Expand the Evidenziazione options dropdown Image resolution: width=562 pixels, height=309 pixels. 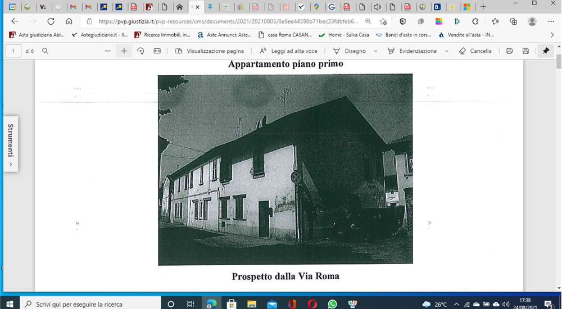(x=447, y=51)
